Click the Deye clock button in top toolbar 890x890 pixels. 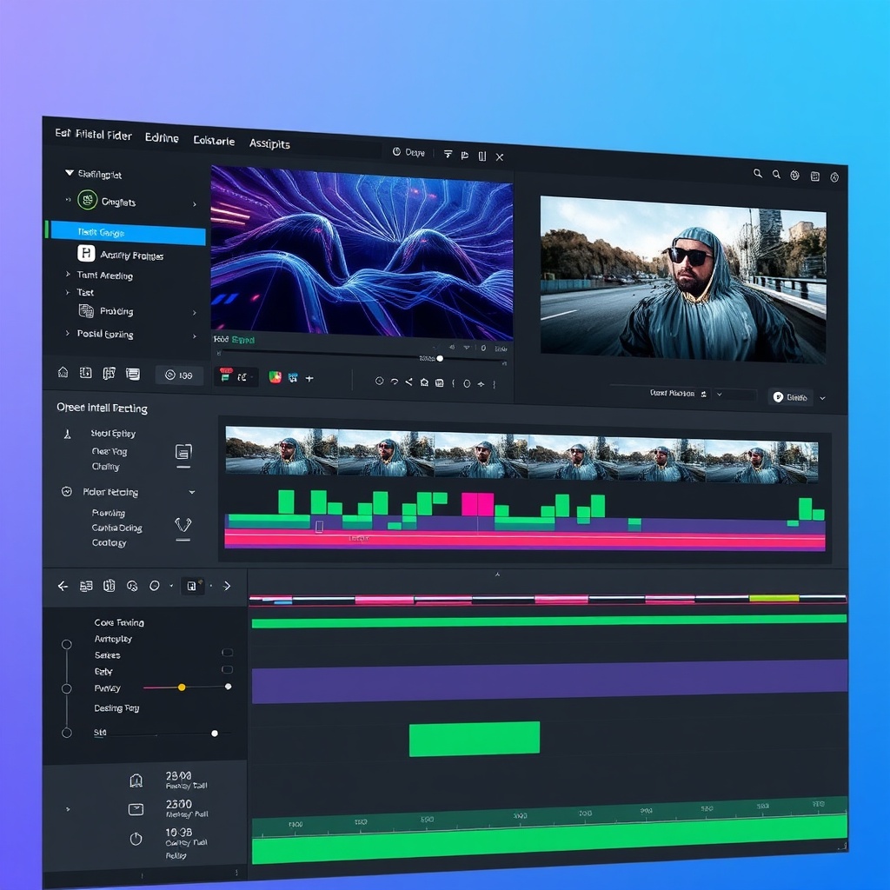click(x=408, y=152)
